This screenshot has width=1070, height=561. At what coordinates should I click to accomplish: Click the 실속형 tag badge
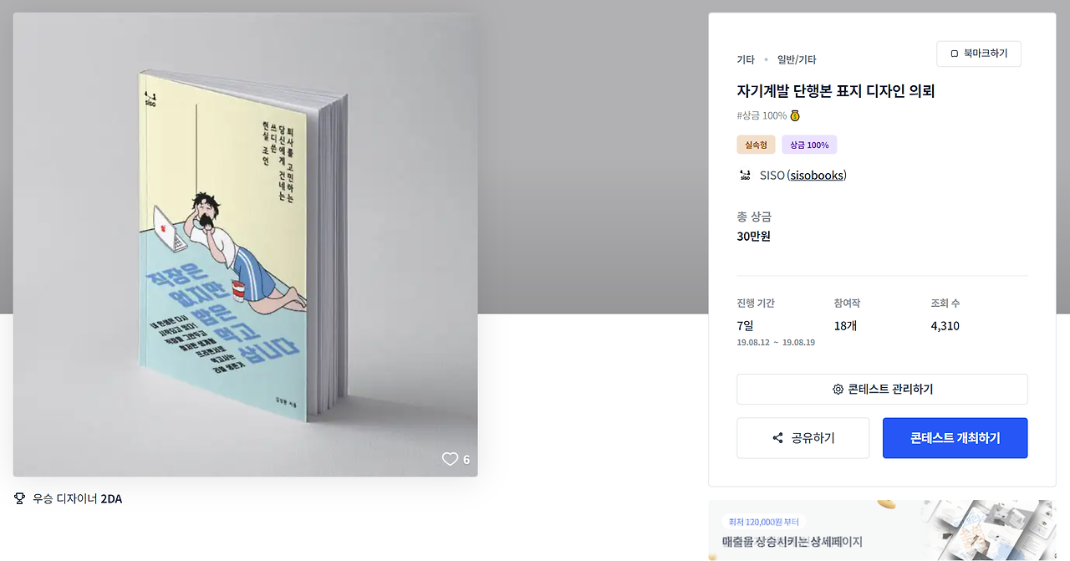tap(756, 145)
